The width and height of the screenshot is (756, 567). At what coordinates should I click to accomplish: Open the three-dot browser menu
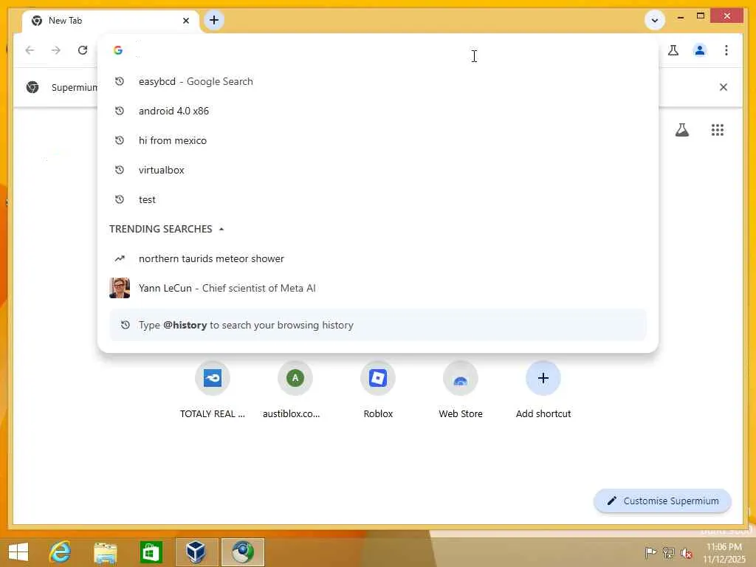coord(726,50)
